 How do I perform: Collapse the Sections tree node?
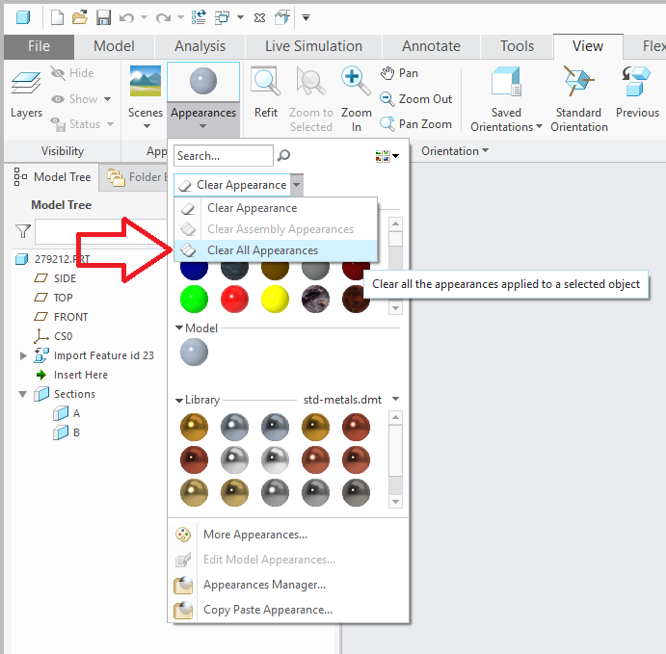(23, 394)
